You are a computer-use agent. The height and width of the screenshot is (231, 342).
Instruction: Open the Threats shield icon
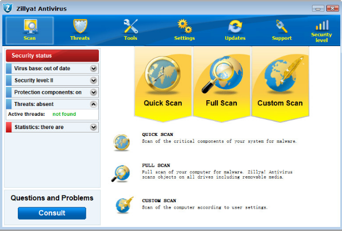click(80, 26)
